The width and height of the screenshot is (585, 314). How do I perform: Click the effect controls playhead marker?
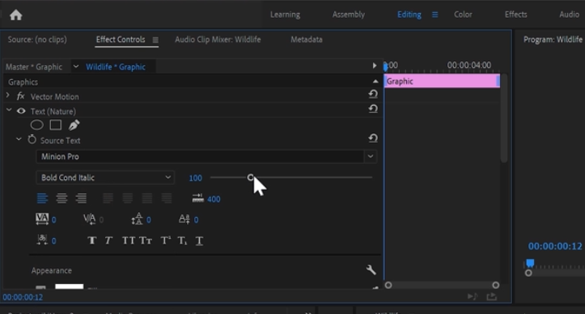(x=385, y=67)
